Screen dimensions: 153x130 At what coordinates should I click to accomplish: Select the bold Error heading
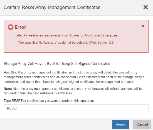click(x=20, y=27)
